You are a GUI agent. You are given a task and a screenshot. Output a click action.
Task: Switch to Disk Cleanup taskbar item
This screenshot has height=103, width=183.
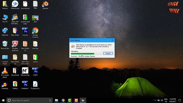coord(83,100)
